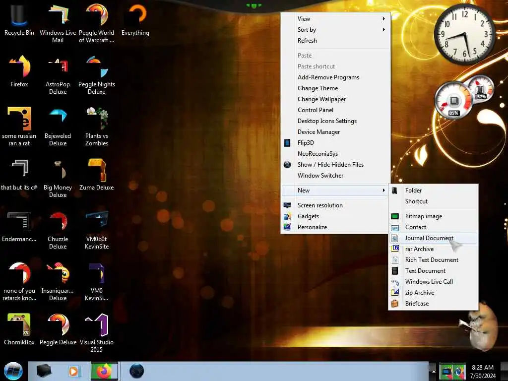Select the Visual Studio 2015 icon
Viewport: 508px width, 381px height.
click(97, 333)
